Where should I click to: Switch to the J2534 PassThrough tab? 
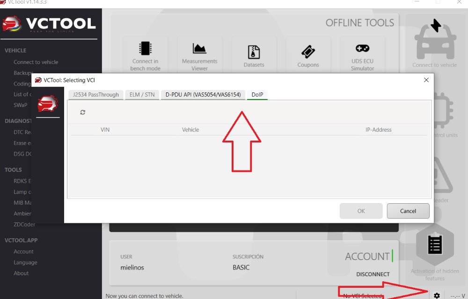point(96,95)
